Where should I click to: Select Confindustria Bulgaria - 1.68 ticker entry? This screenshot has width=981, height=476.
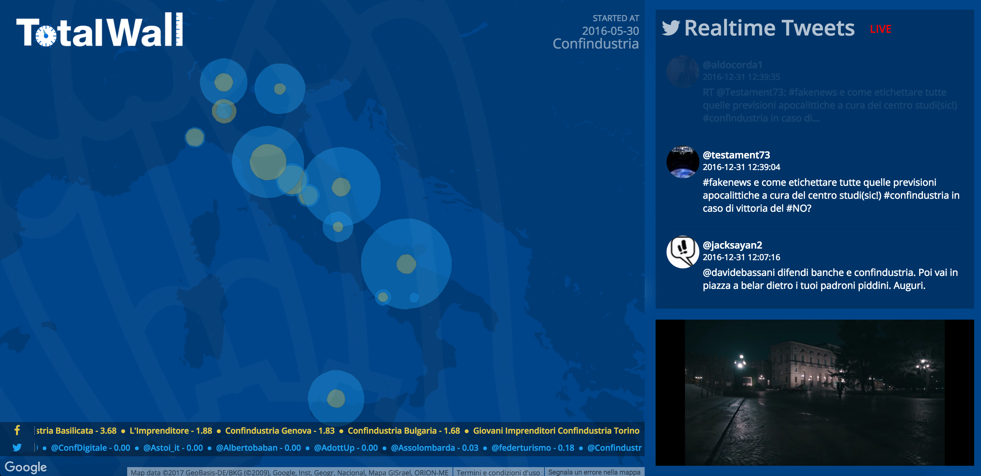click(404, 431)
